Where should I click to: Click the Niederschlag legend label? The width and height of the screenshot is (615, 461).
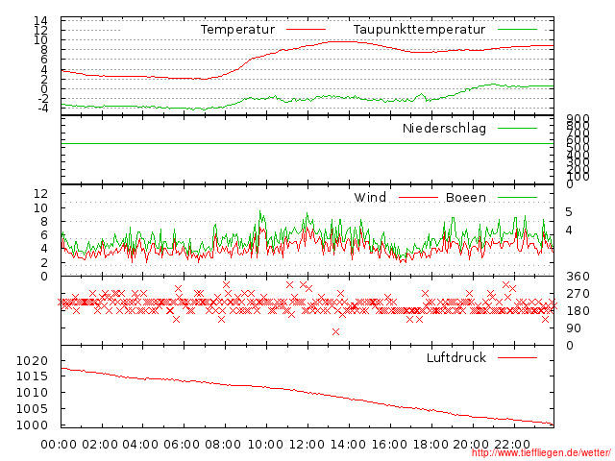point(444,128)
